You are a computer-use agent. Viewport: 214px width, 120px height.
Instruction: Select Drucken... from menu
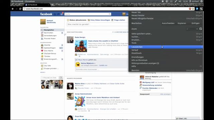166,40
